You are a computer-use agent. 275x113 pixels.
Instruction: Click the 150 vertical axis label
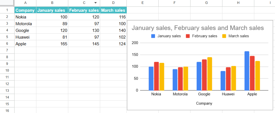pos(135,55)
